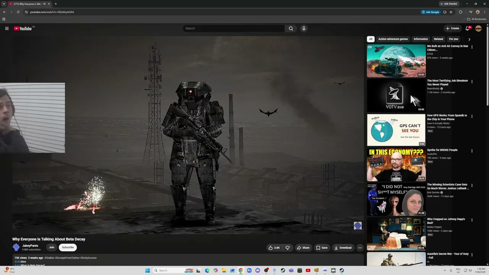
Task: Open the #Stalker hashtag
Action: pyautogui.click(x=49, y=258)
